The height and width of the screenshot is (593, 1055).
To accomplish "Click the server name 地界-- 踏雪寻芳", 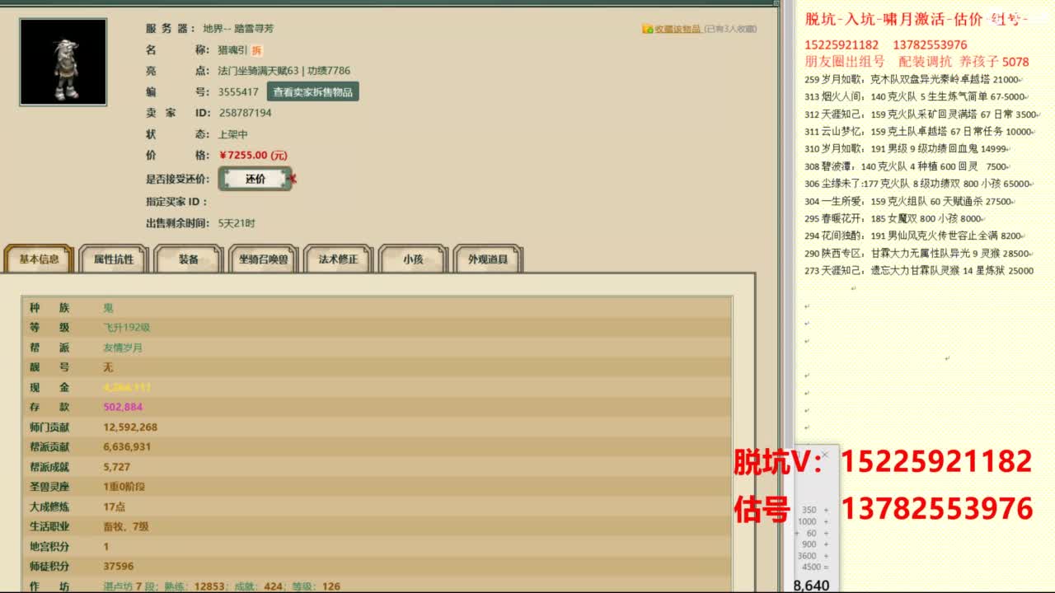I will click(238, 29).
